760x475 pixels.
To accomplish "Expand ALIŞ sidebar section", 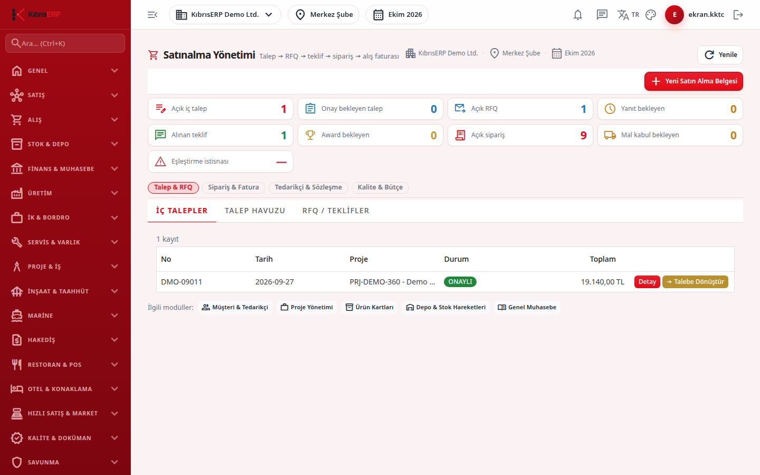I will coord(65,120).
